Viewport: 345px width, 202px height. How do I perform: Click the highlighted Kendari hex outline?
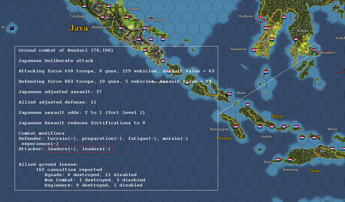(314, 50)
